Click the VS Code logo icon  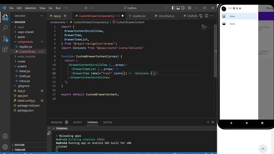4,8
